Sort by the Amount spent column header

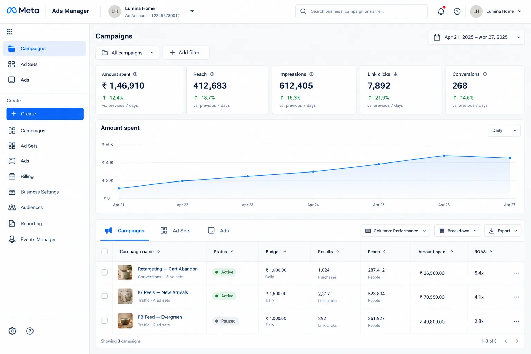point(436,252)
